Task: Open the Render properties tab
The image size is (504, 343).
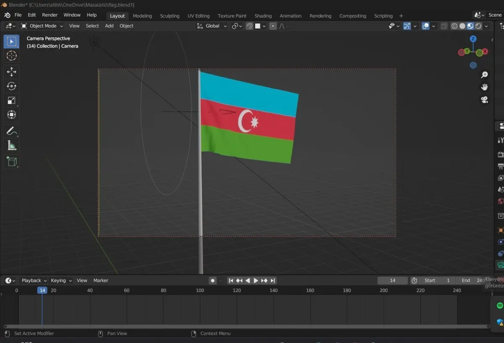Action: tap(500, 155)
